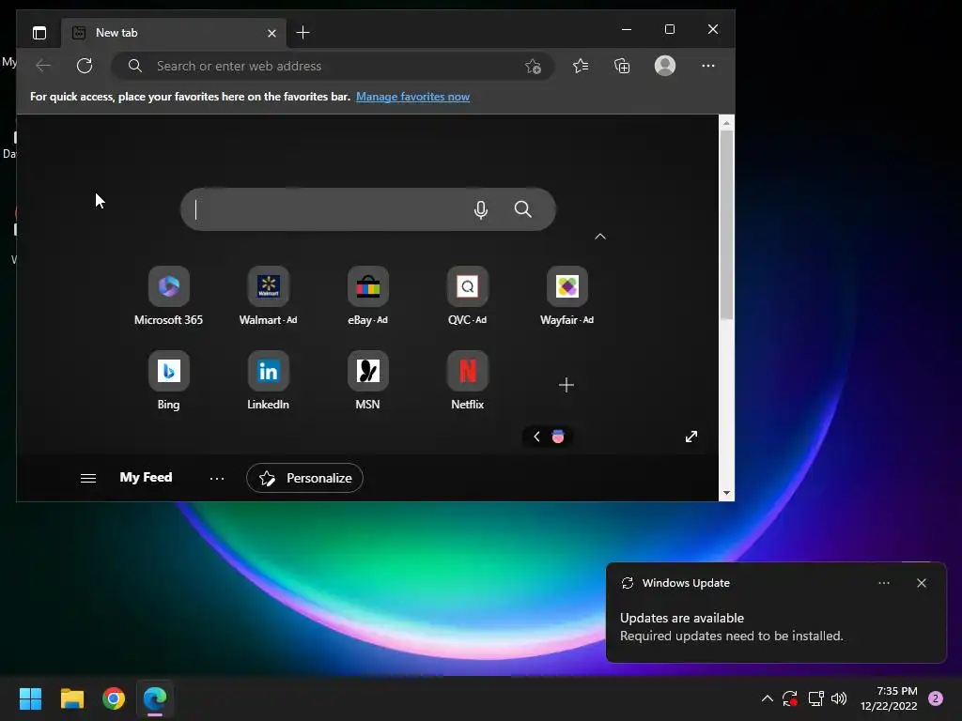
Task: Open Edge Settings and more menu
Action: (708, 66)
